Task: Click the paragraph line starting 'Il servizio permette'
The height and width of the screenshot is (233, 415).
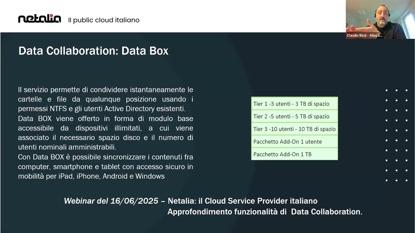Action: point(106,90)
